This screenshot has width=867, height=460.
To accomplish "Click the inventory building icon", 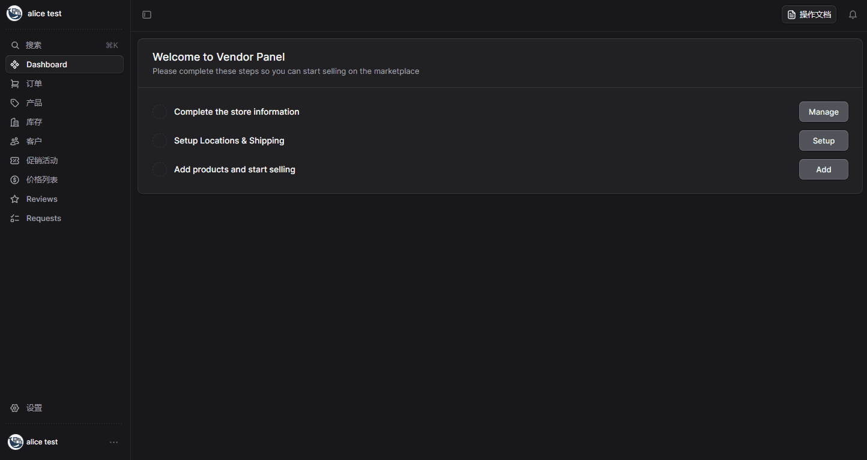I will point(15,123).
